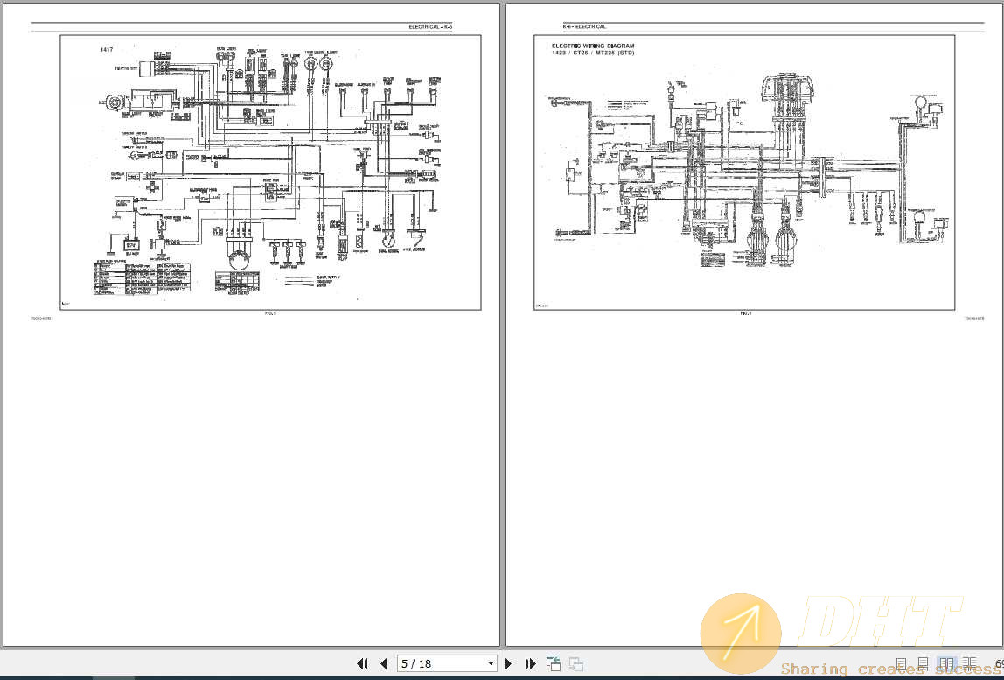This screenshot has width=1004, height=680.
Task: Jump to the last page
Action: click(531, 663)
